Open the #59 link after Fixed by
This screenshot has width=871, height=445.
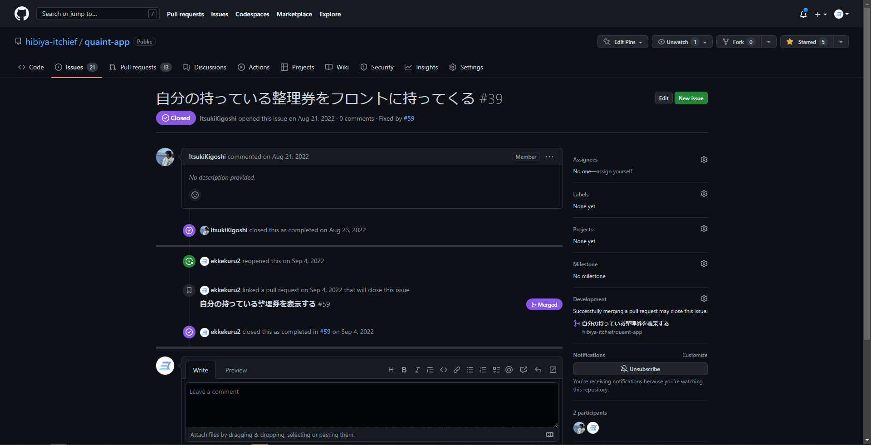tap(409, 118)
